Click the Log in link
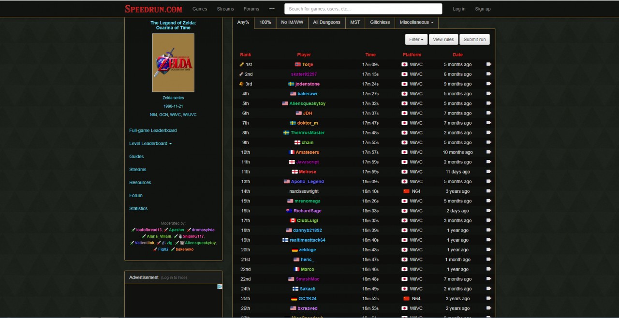The image size is (619, 318). (x=459, y=9)
